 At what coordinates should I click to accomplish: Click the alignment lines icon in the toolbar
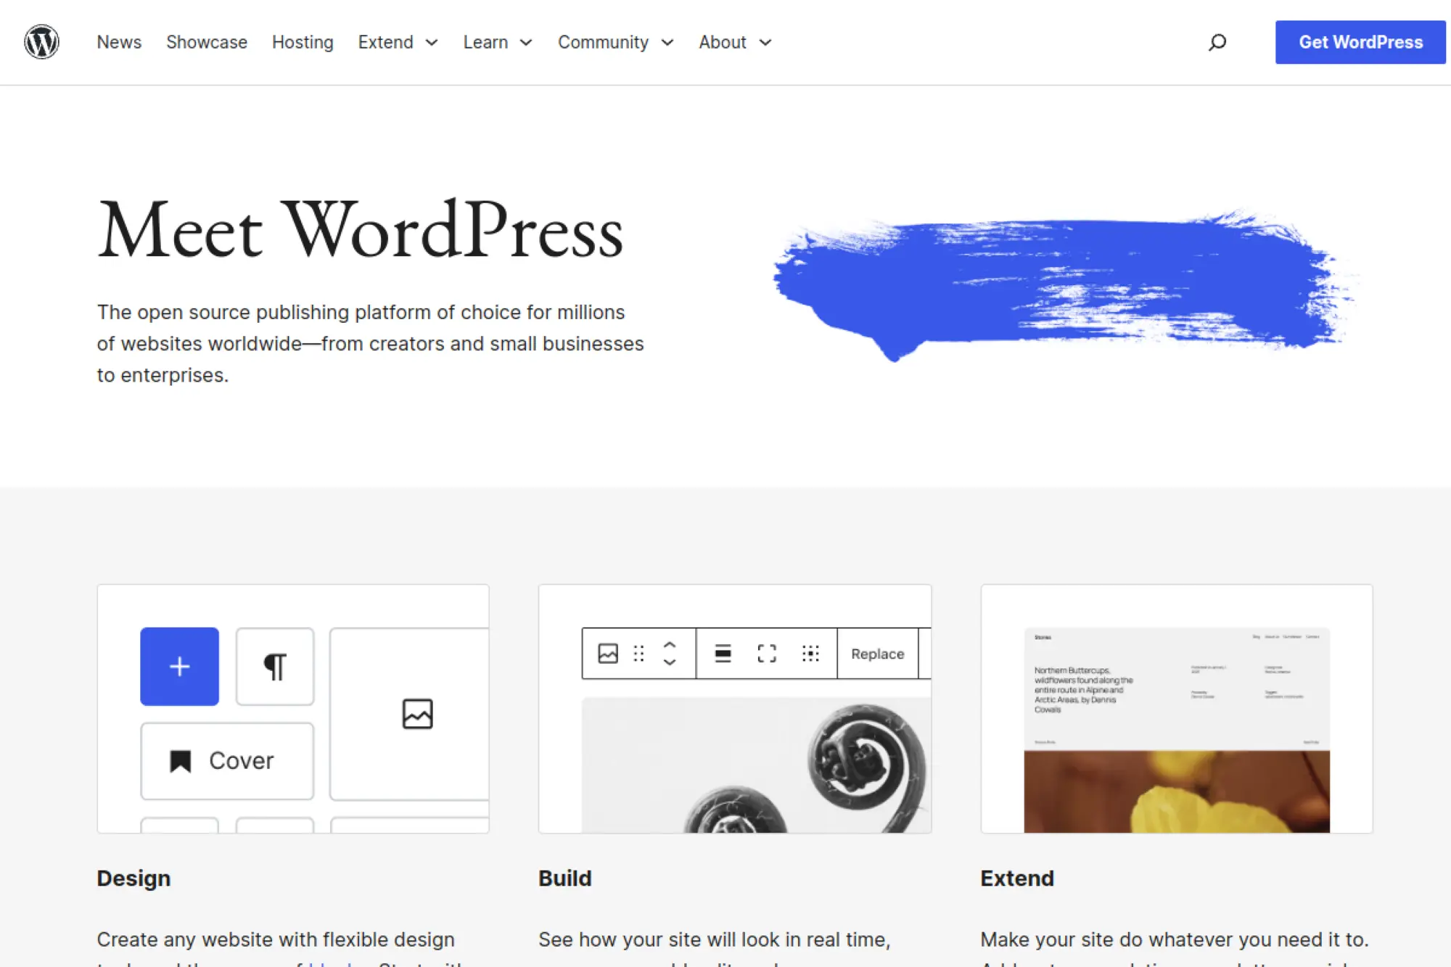(x=723, y=654)
